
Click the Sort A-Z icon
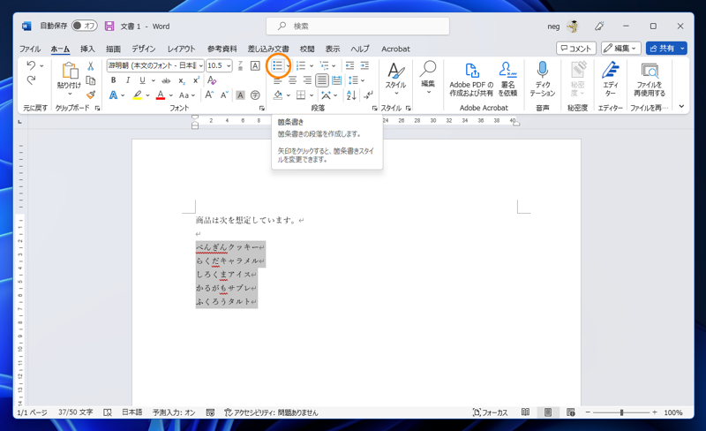pyautogui.click(x=351, y=95)
